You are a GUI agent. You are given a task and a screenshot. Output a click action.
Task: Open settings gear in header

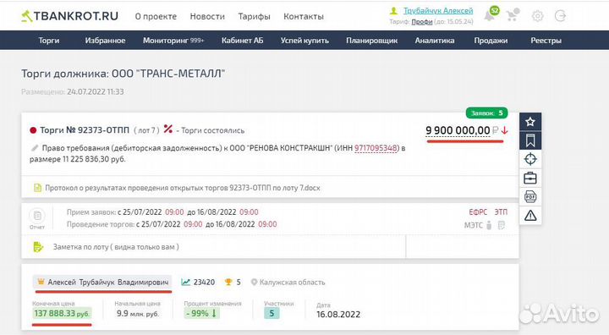click(538, 16)
